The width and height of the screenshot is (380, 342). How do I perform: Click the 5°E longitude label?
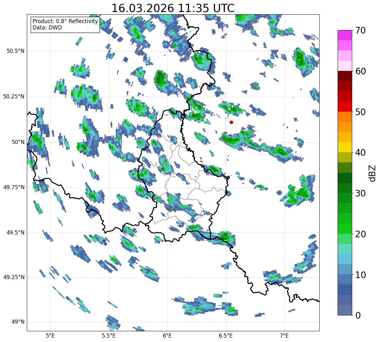[x=50, y=335]
